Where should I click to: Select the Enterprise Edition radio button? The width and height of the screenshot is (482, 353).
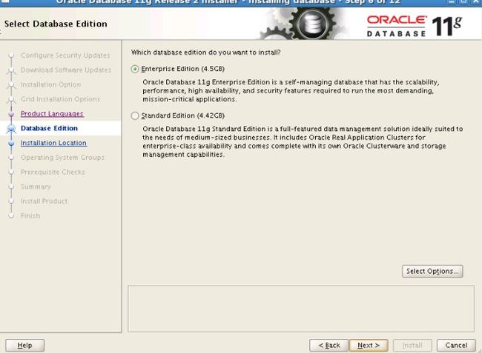point(135,69)
